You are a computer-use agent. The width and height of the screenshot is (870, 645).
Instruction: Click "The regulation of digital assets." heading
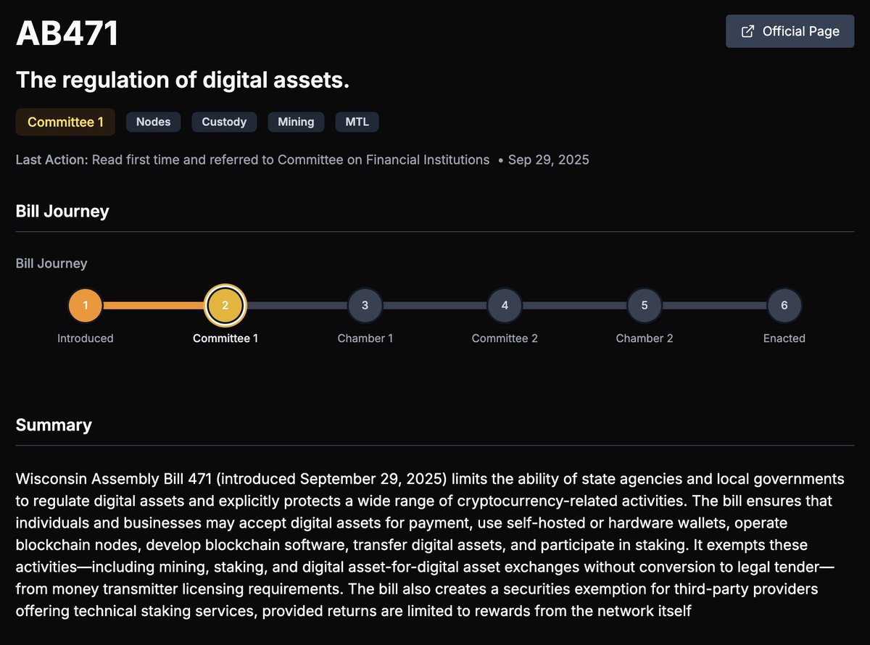[183, 80]
